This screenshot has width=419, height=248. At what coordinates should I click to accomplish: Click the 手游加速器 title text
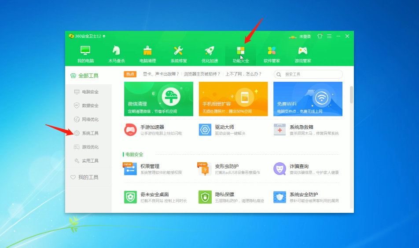152,127
